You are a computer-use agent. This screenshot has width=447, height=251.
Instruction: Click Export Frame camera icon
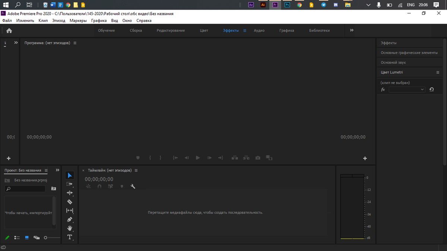pyautogui.click(x=258, y=158)
